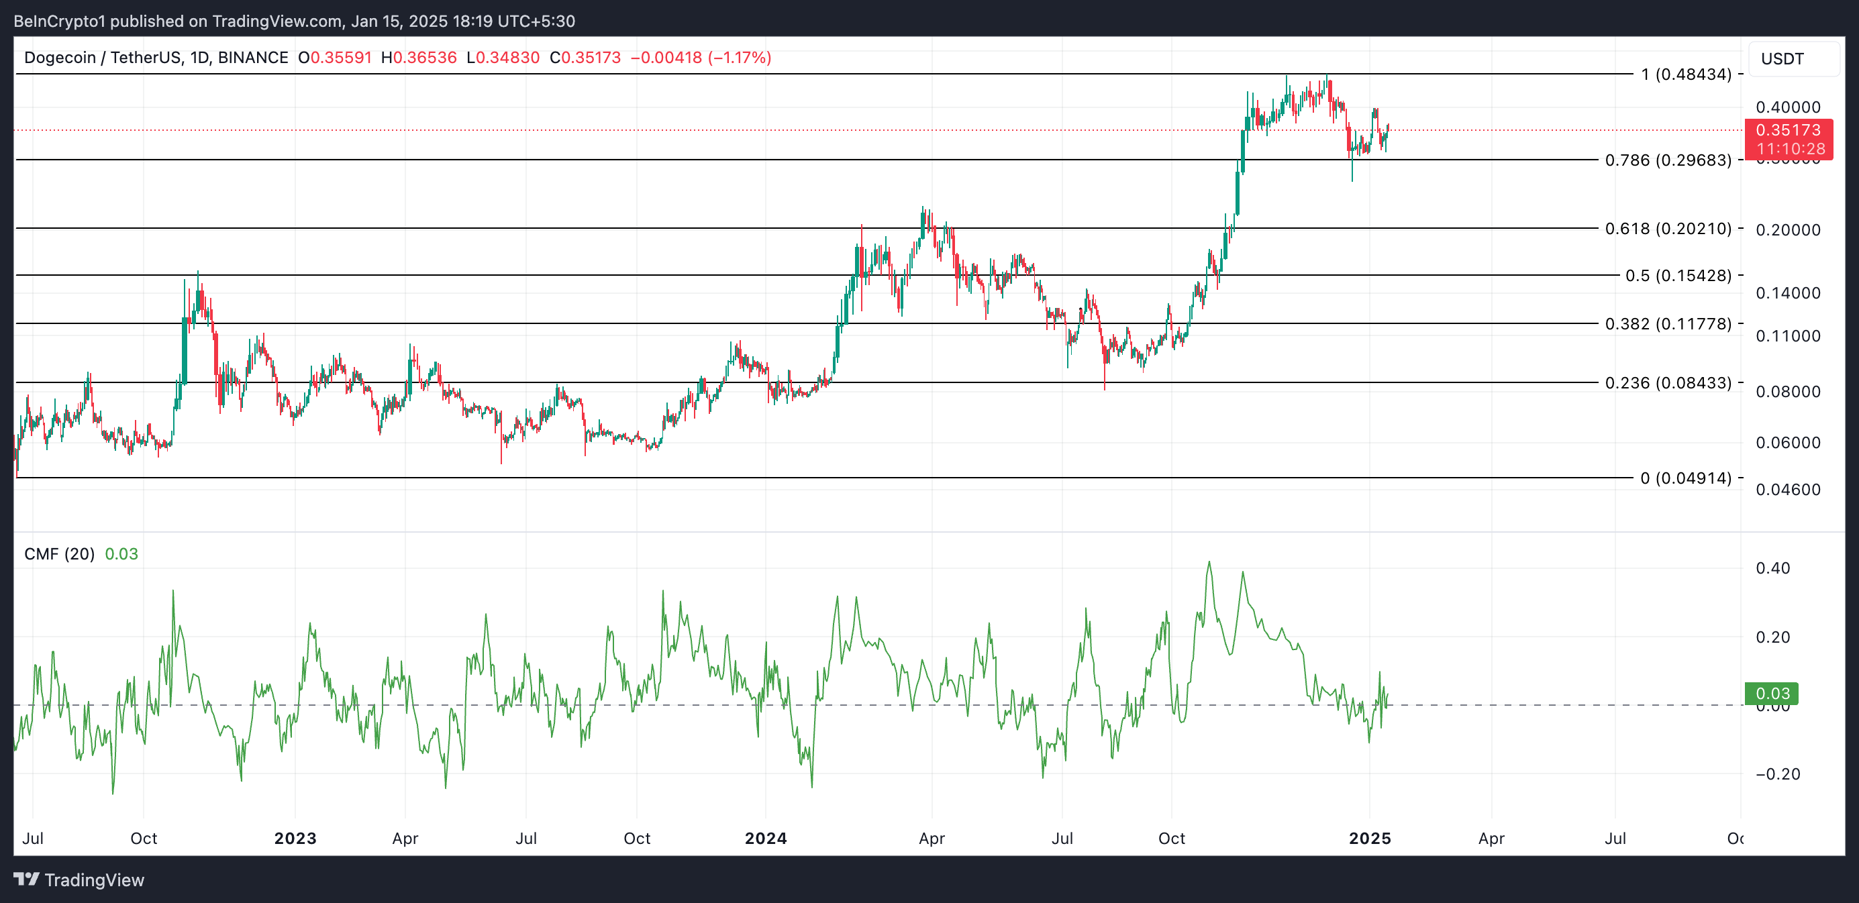Viewport: 1859px width, 903px height.
Task: Click the 0.40 CMF scale tick
Action: [1772, 568]
